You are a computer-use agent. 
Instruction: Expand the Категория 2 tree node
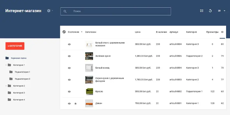click(6, 86)
